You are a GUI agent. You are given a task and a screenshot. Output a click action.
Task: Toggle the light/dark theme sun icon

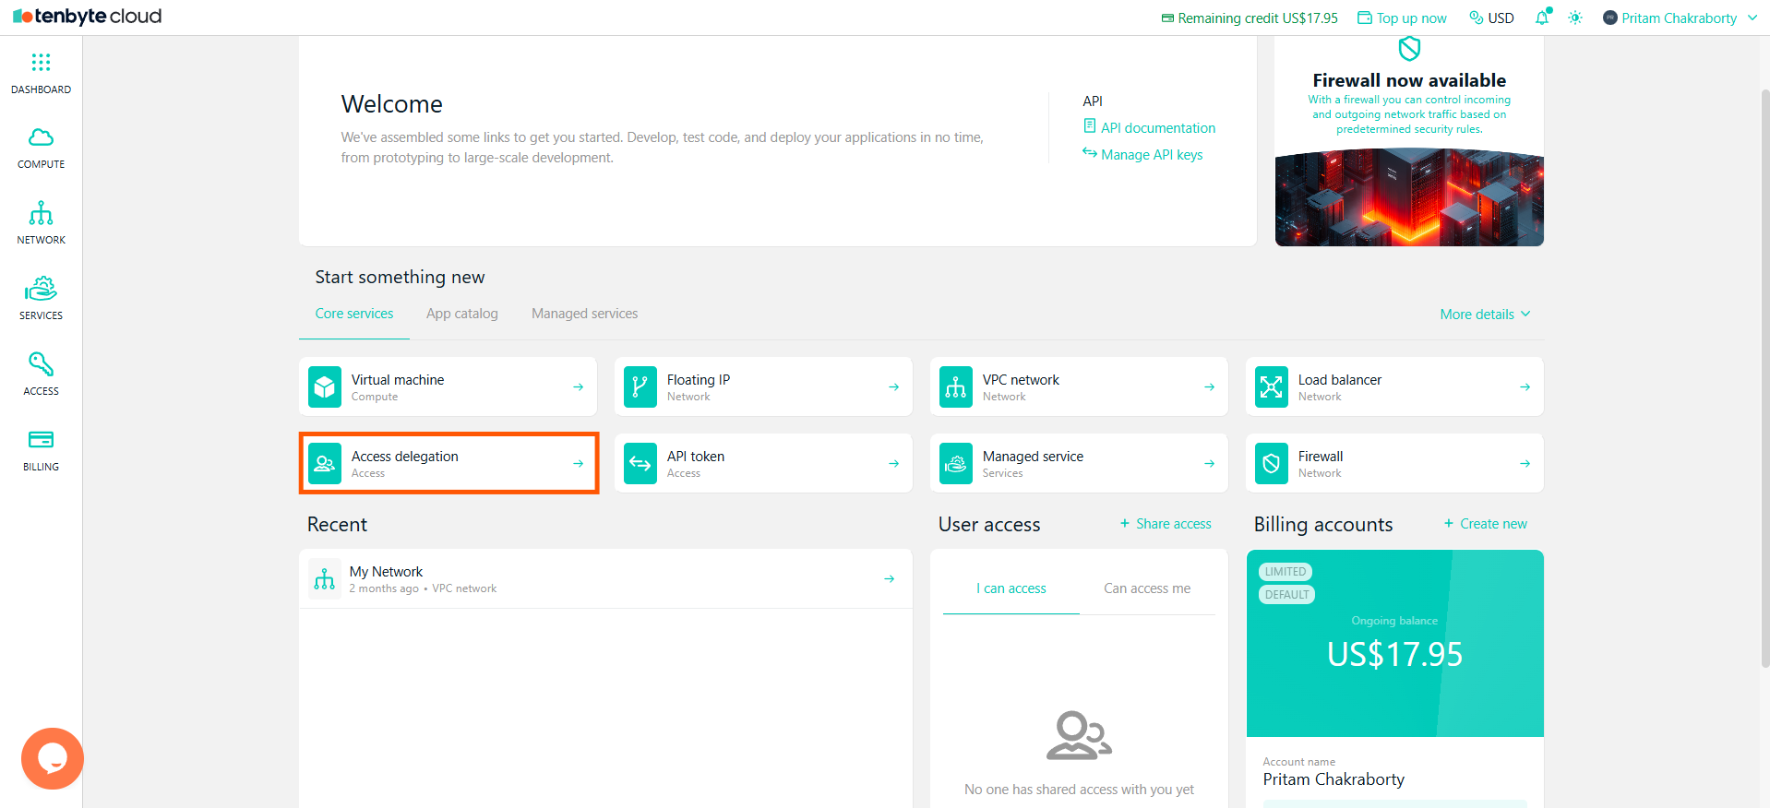click(x=1575, y=18)
